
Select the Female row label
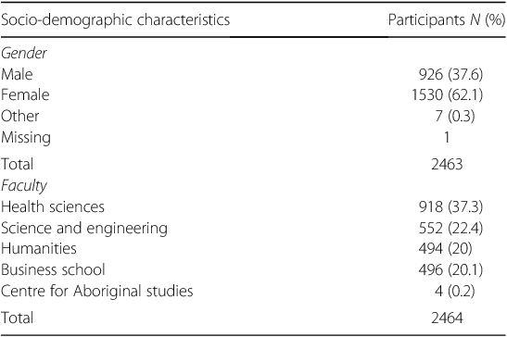tap(25, 95)
